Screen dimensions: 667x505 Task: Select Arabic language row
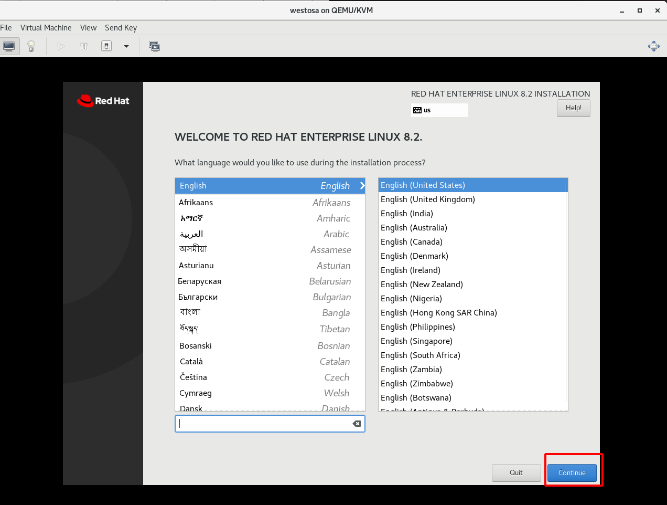(x=270, y=234)
